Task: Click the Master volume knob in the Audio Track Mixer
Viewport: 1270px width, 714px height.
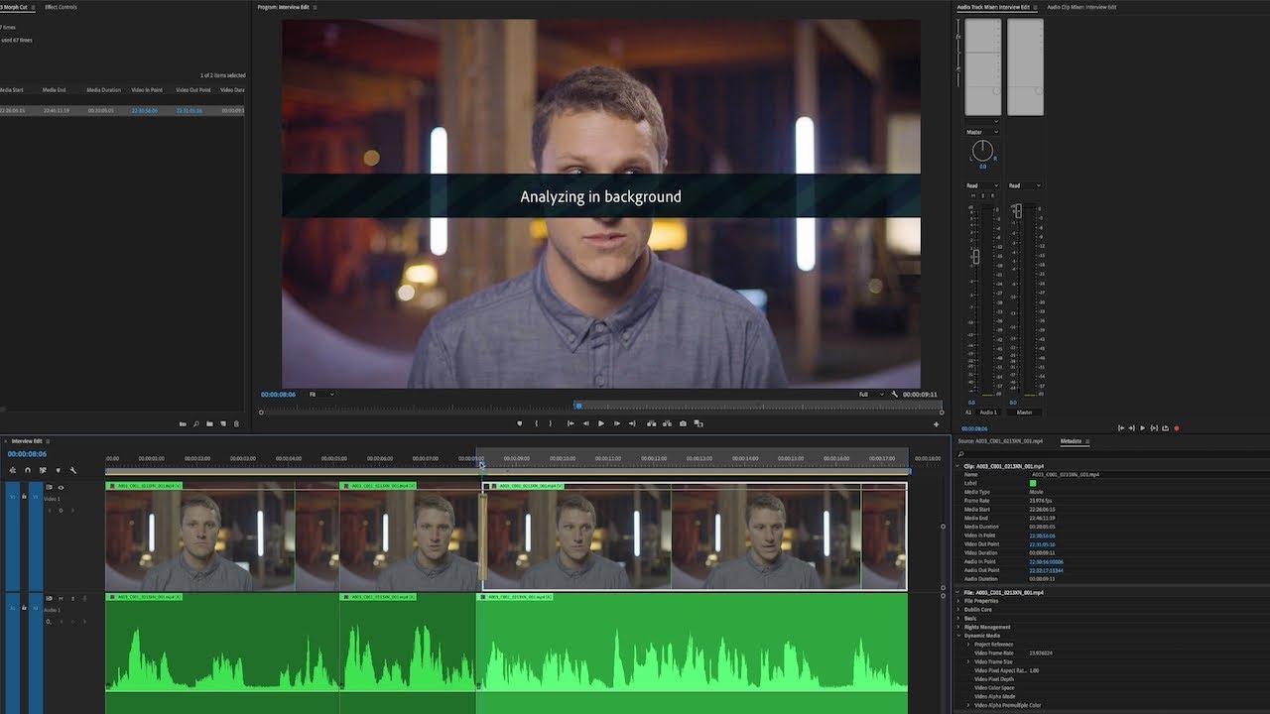Action: pyautogui.click(x=981, y=151)
